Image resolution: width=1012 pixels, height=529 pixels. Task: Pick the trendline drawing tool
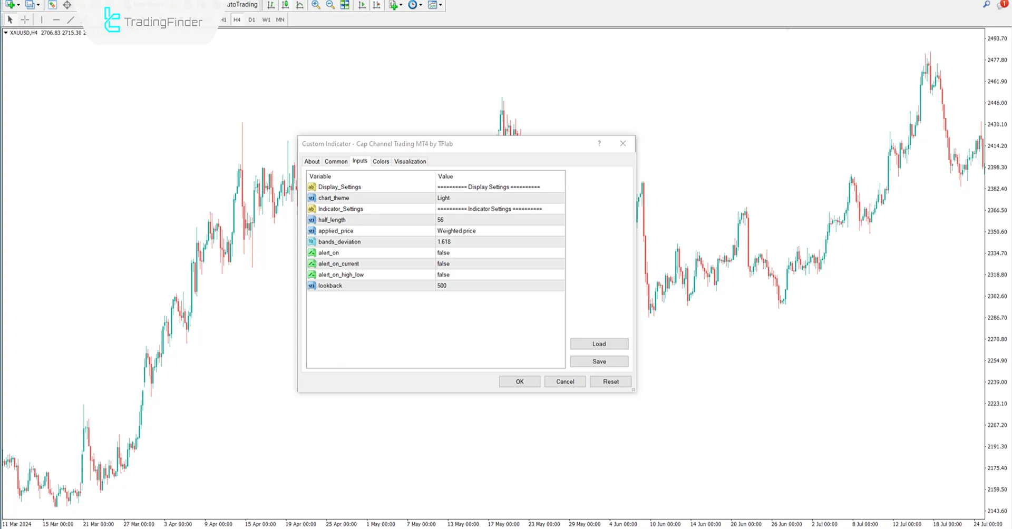pos(71,19)
